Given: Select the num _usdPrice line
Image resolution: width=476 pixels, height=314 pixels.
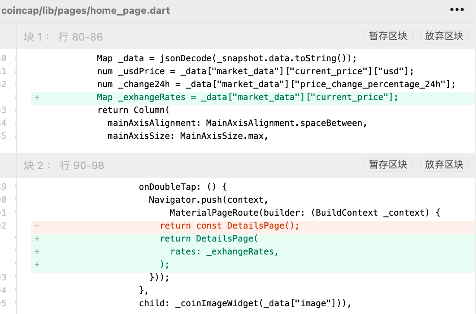Looking at the screenshot, I should point(249,72).
